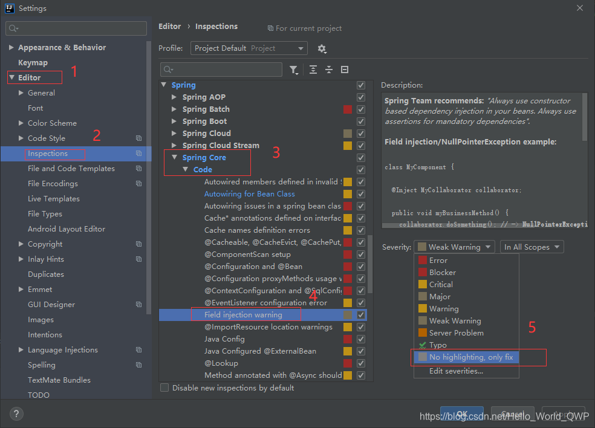Click the project-level icon beside Inlay Hints
The image size is (595, 428).
(139, 259)
